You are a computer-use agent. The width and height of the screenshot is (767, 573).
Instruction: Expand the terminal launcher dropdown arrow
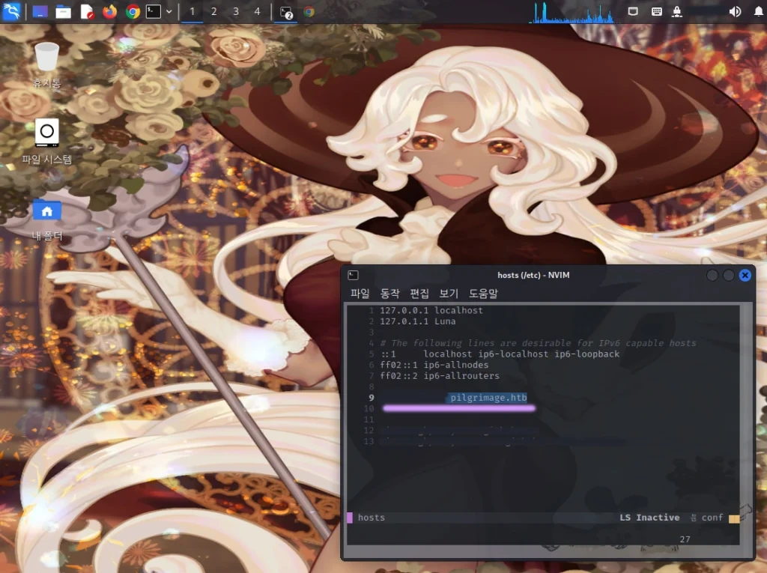tap(169, 11)
